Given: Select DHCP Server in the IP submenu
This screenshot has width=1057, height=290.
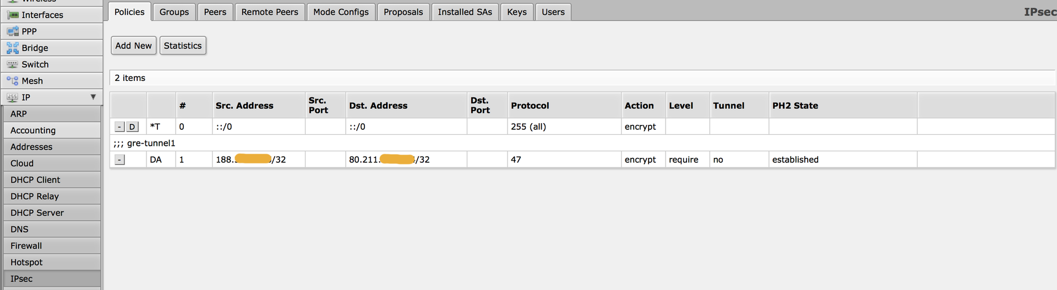Looking at the screenshot, I should click(37, 213).
